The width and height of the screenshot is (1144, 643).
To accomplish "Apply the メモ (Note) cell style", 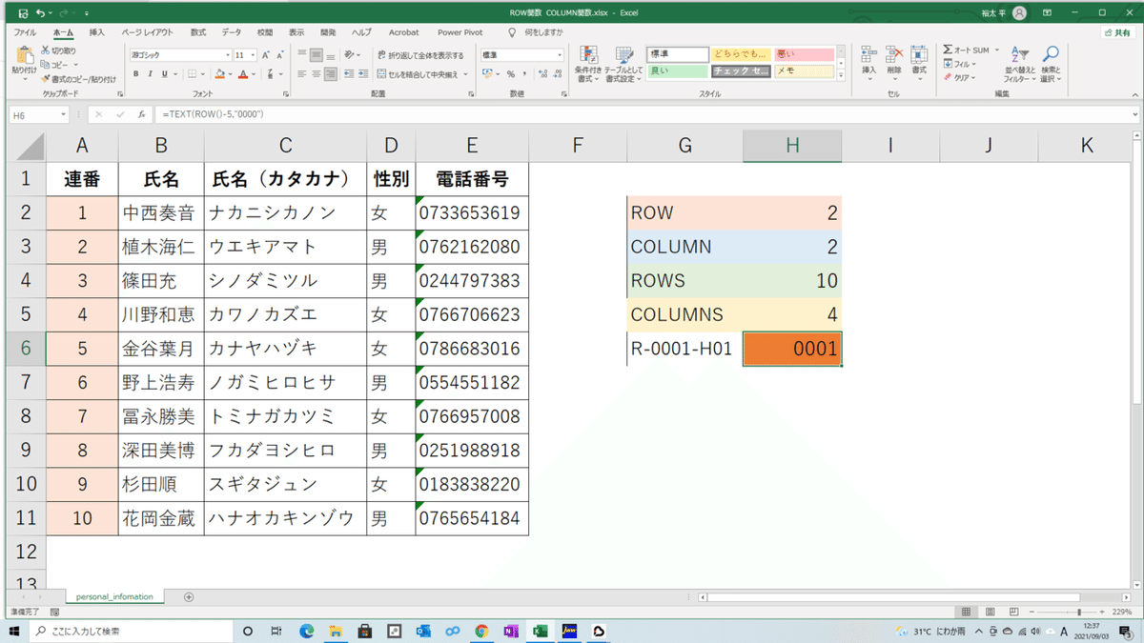I will click(804, 70).
